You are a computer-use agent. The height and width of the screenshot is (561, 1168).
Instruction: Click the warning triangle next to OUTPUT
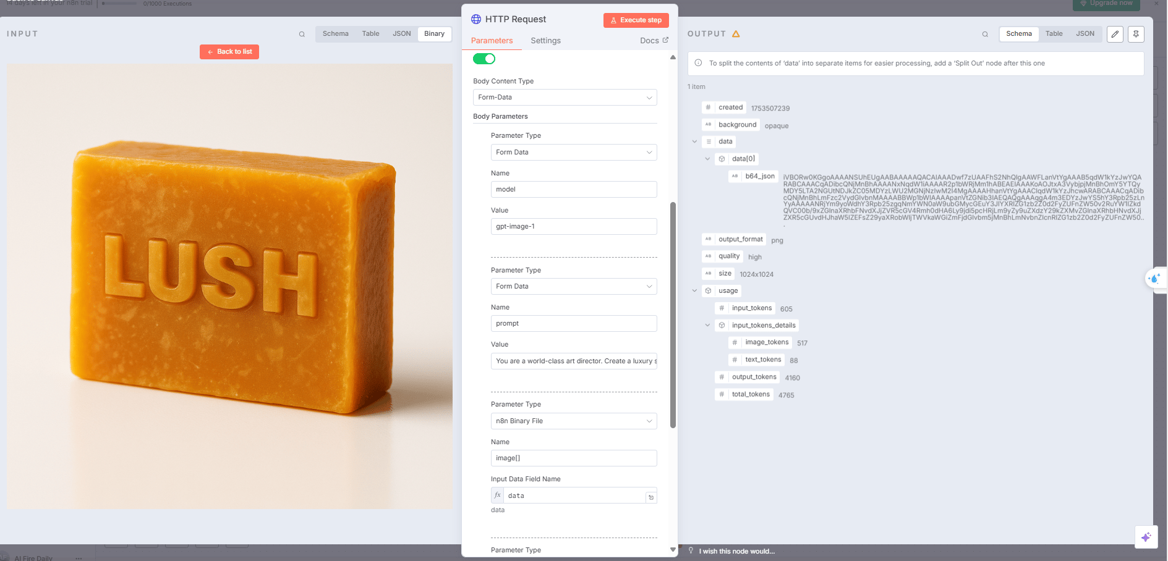pyautogui.click(x=736, y=34)
